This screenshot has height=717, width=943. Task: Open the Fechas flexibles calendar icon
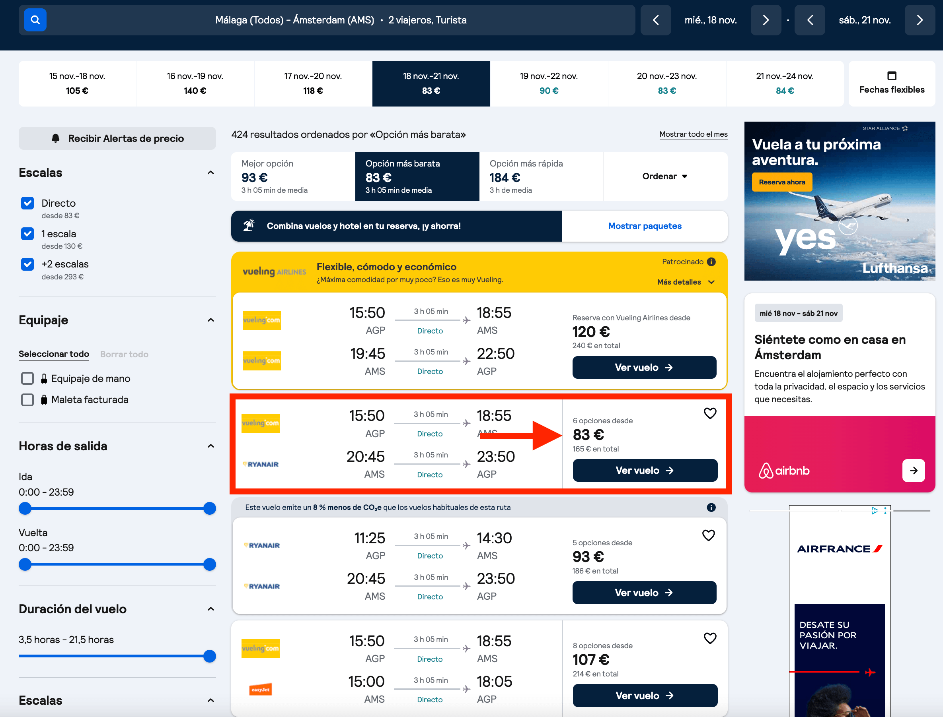(892, 76)
